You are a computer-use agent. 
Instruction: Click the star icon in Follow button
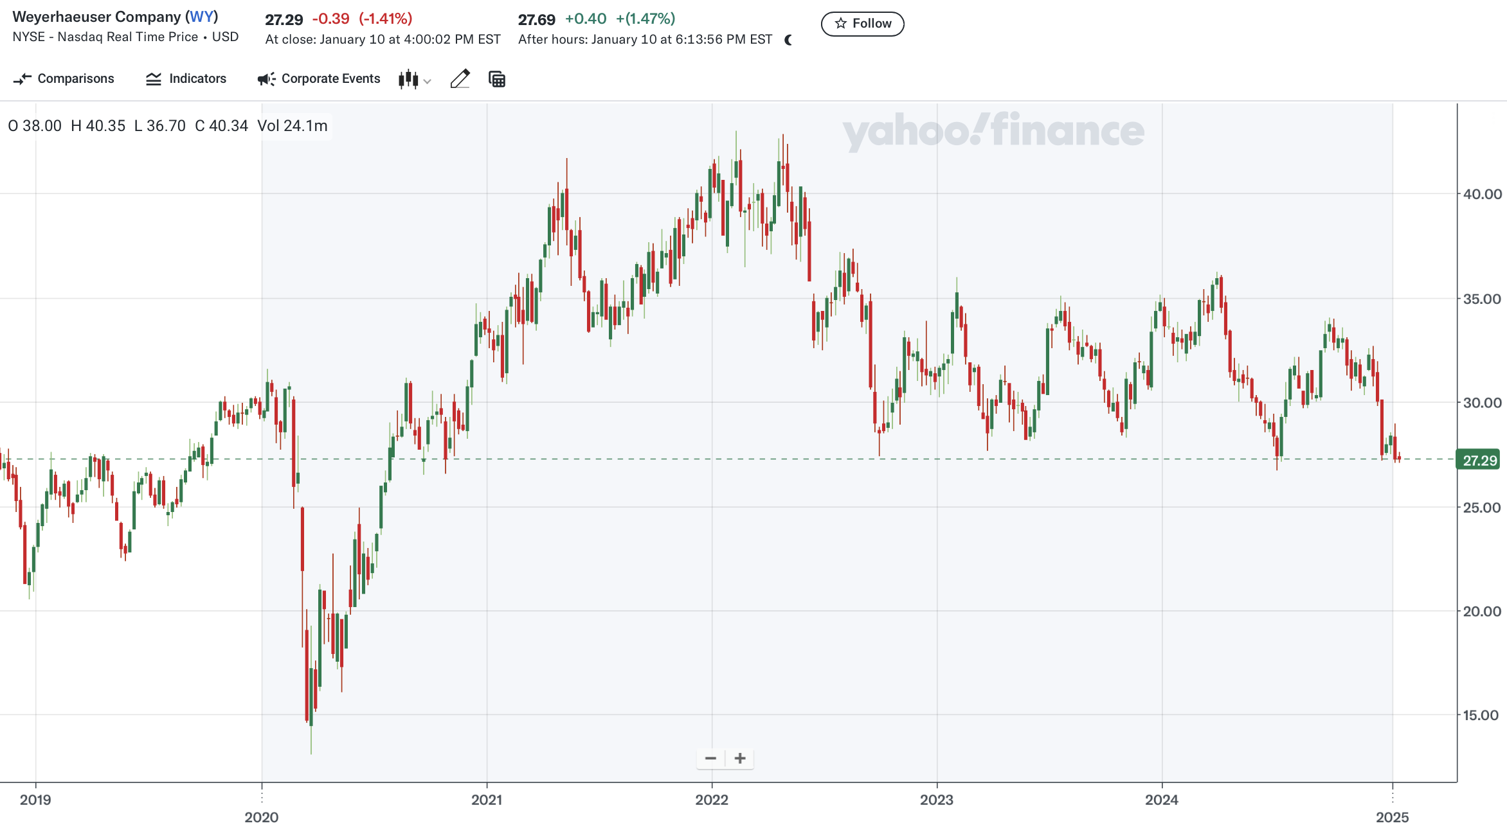pos(840,24)
